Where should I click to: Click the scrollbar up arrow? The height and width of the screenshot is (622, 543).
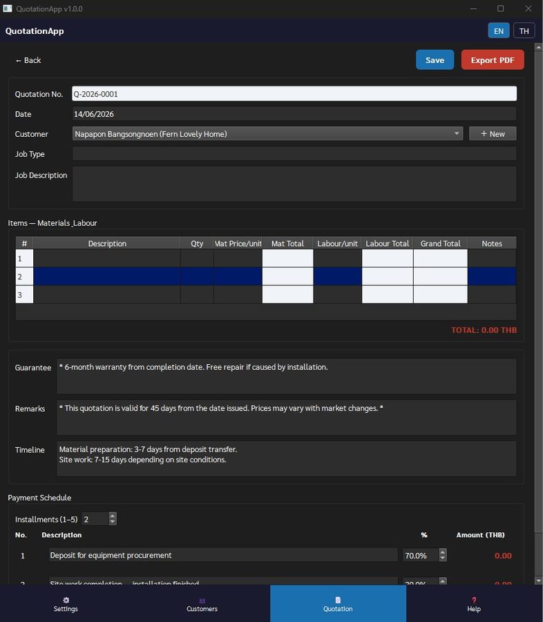point(538,47)
